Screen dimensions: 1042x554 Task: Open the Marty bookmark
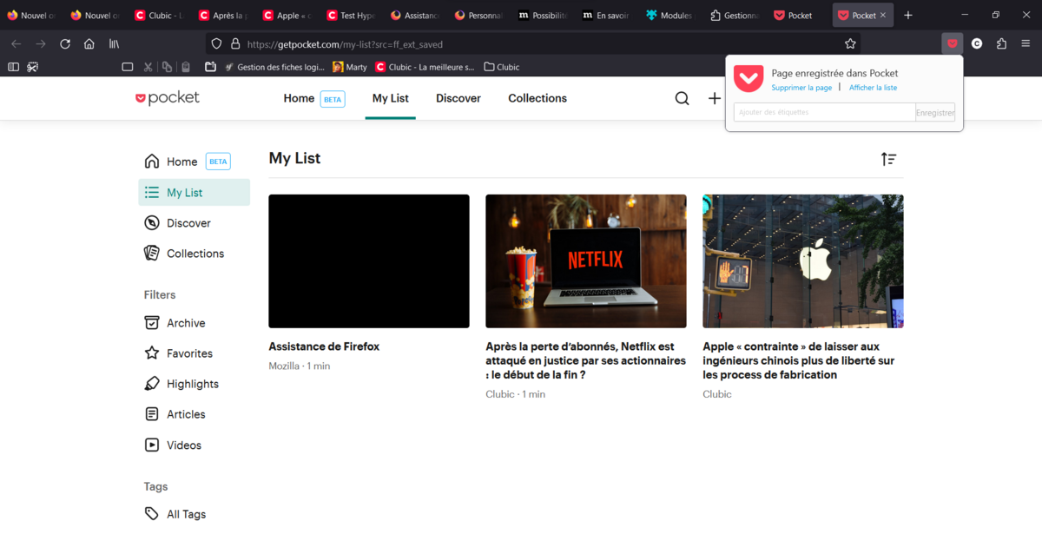click(350, 67)
